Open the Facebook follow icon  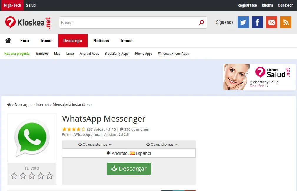(x=257, y=22)
